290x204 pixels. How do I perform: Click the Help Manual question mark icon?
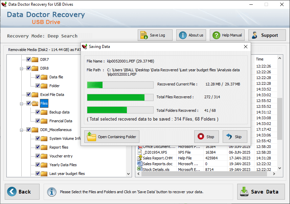click(x=216, y=35)
